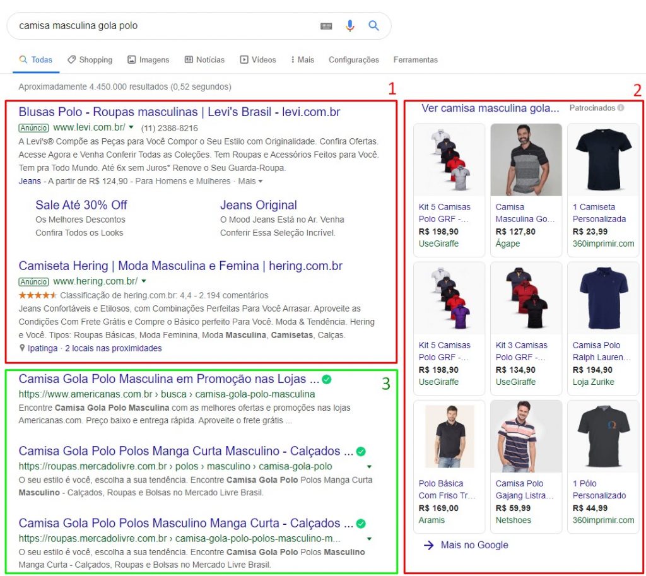Image resolution: width=646 pixels, height=576 pixels.
Task: Open Polo Básica Com Friso Aramis image
Action: [x=449, y=437]
